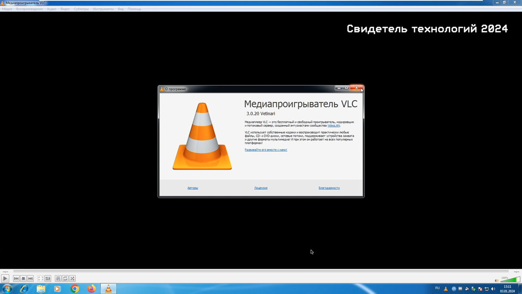Click the network connection tray icon
This screenshot has width=522, height=294.
486,289
